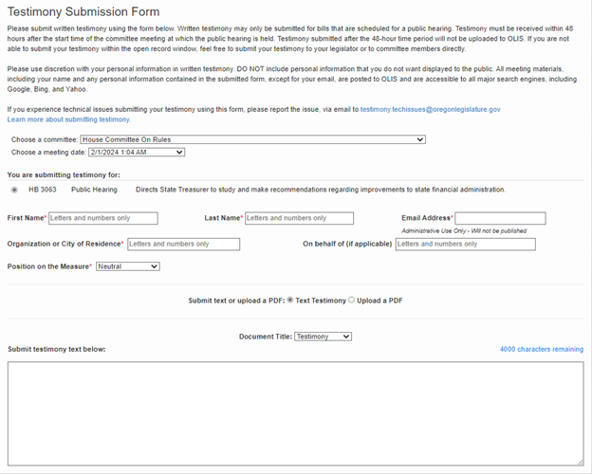Viewport: 592px width, 474px height.
Task: Select the HB 3063 radio button
Action: pos(14,190)
